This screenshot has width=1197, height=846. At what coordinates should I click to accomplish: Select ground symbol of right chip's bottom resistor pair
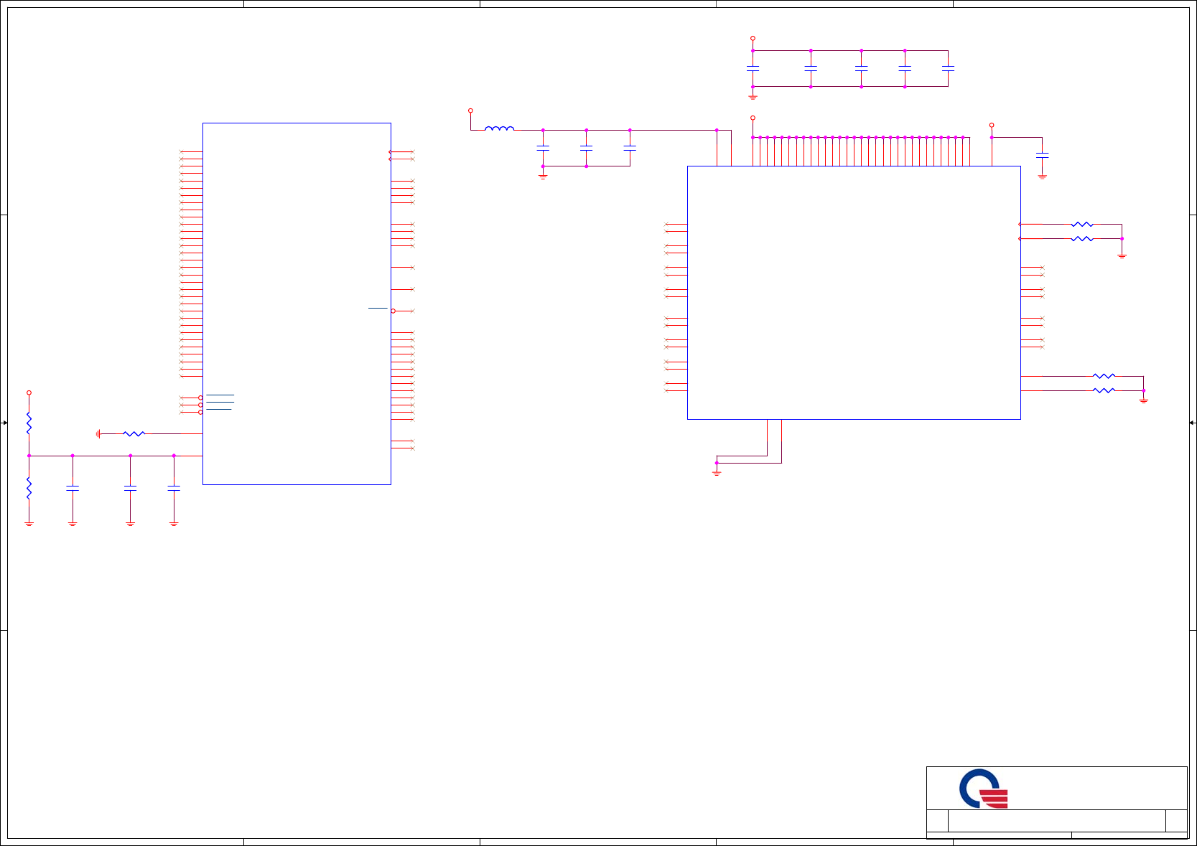click(x=1143, y=400)
